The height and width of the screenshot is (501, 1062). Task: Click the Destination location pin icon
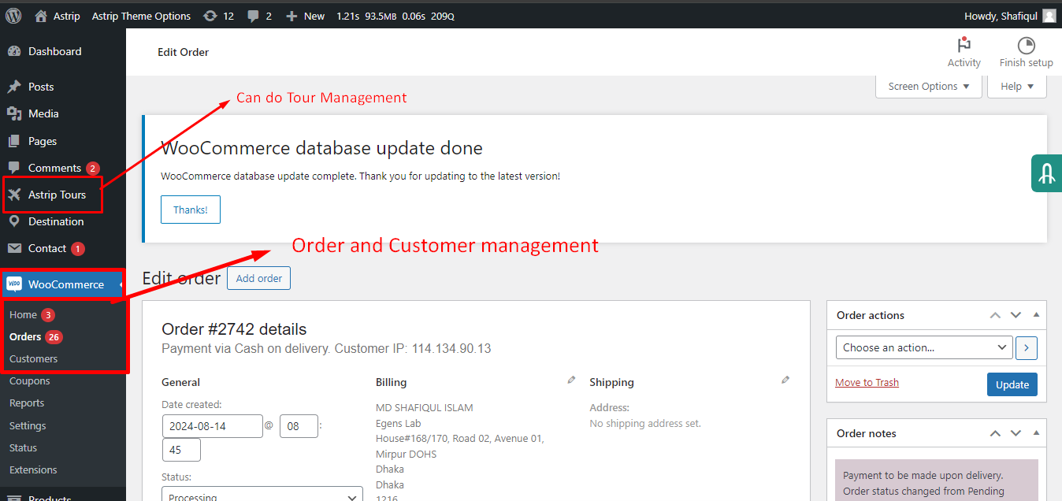[14, 221]
